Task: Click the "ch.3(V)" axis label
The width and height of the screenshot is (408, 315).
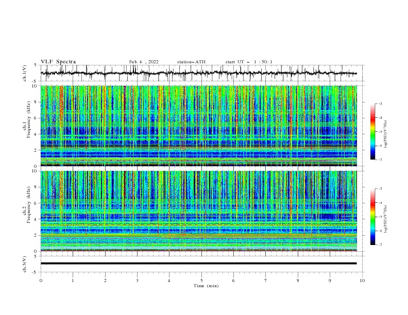Action: (x=25, y=264)
